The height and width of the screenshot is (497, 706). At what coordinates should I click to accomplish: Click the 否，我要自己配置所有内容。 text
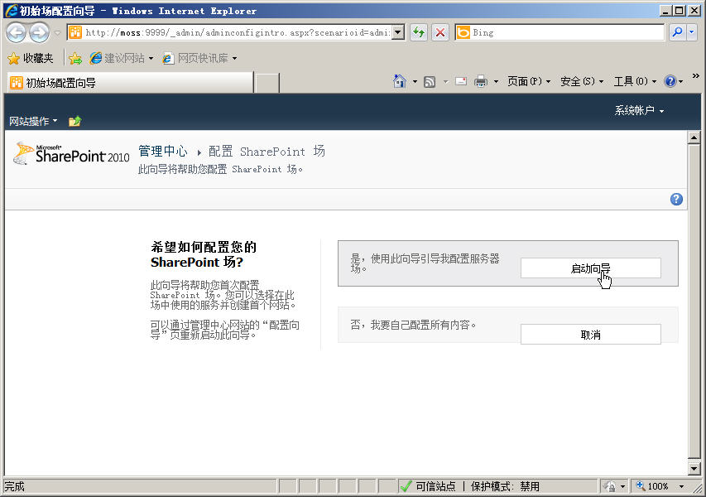click(413, 325)
